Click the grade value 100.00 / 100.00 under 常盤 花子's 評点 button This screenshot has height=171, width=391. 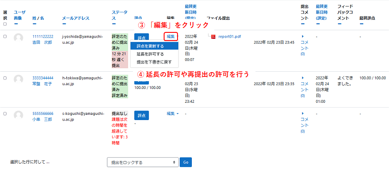click(147, 88)
